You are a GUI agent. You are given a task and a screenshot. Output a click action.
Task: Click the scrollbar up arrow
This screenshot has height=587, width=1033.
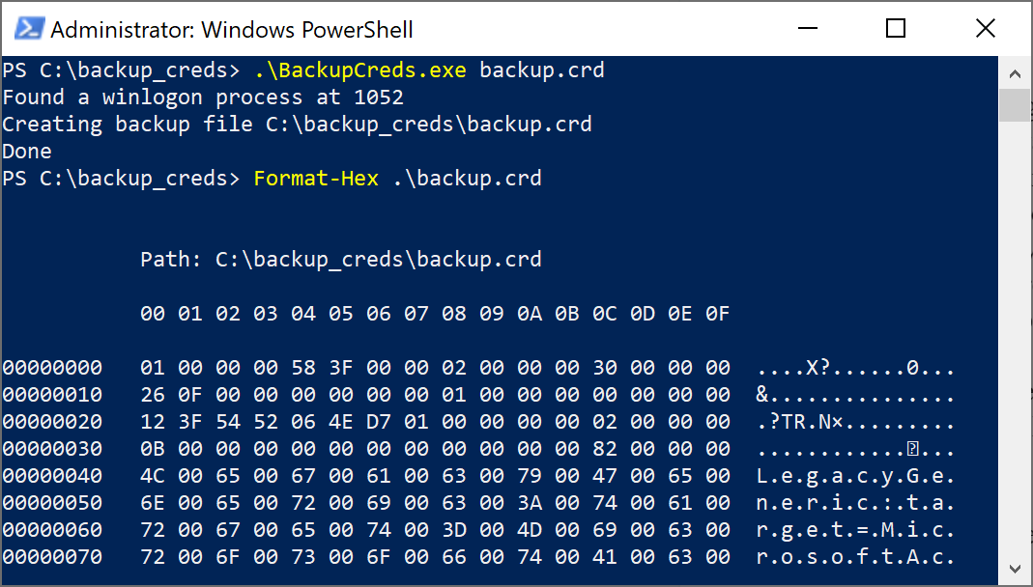[1015, 72]
